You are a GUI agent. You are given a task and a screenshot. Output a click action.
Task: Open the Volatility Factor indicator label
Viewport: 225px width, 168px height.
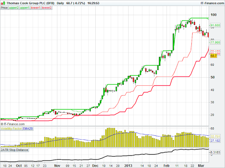tap(11, 128)
